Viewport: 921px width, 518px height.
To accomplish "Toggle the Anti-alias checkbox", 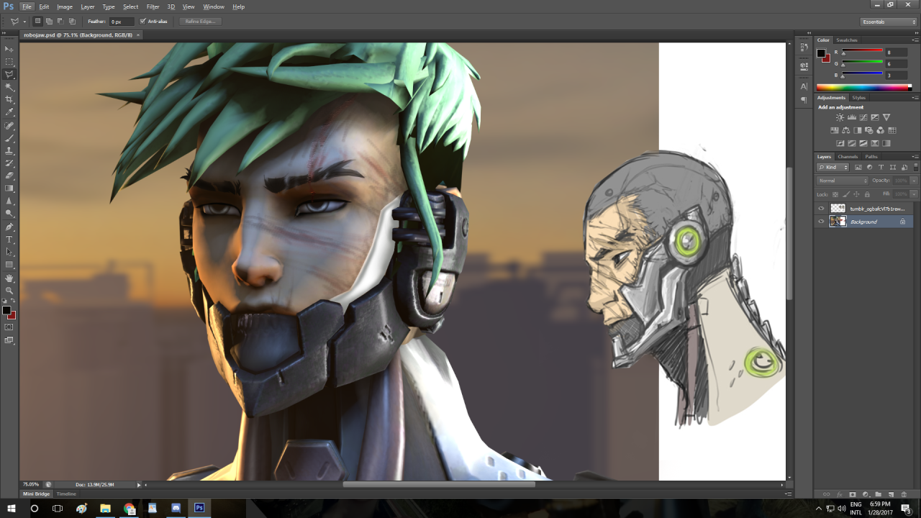I will click(x=142, y=21).
